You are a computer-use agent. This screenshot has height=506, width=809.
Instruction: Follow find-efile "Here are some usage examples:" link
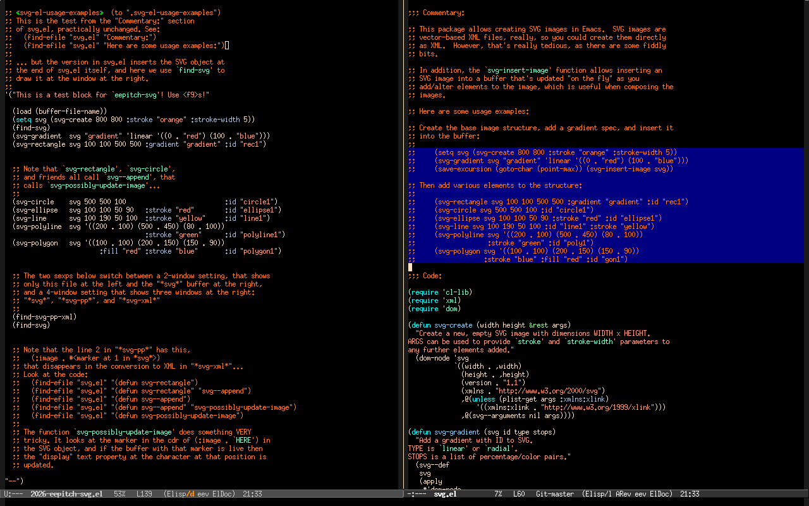tap(116, 46)
